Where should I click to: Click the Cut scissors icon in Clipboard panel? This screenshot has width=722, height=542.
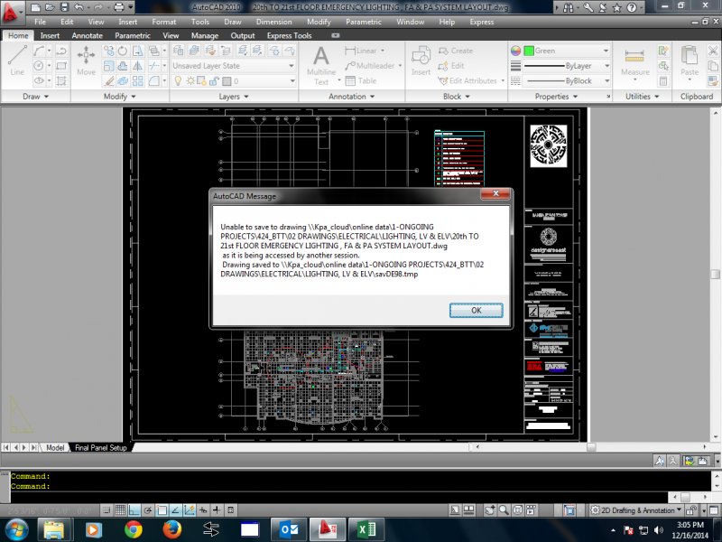click(713, 51)
